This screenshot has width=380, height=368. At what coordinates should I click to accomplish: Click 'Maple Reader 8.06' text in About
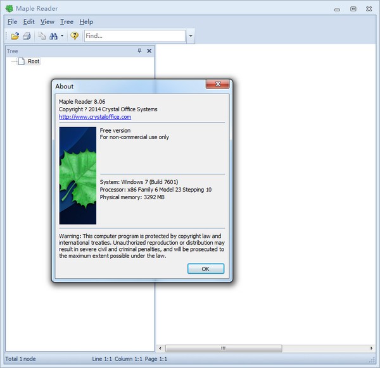pyautogui.click(x=82, y=102)
